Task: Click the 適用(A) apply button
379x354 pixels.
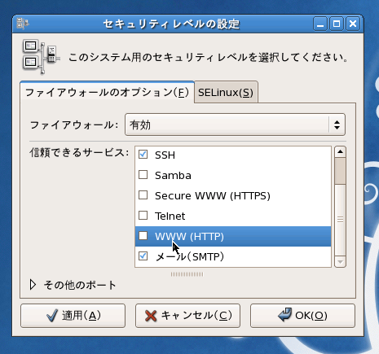Action: click(73, 316)
